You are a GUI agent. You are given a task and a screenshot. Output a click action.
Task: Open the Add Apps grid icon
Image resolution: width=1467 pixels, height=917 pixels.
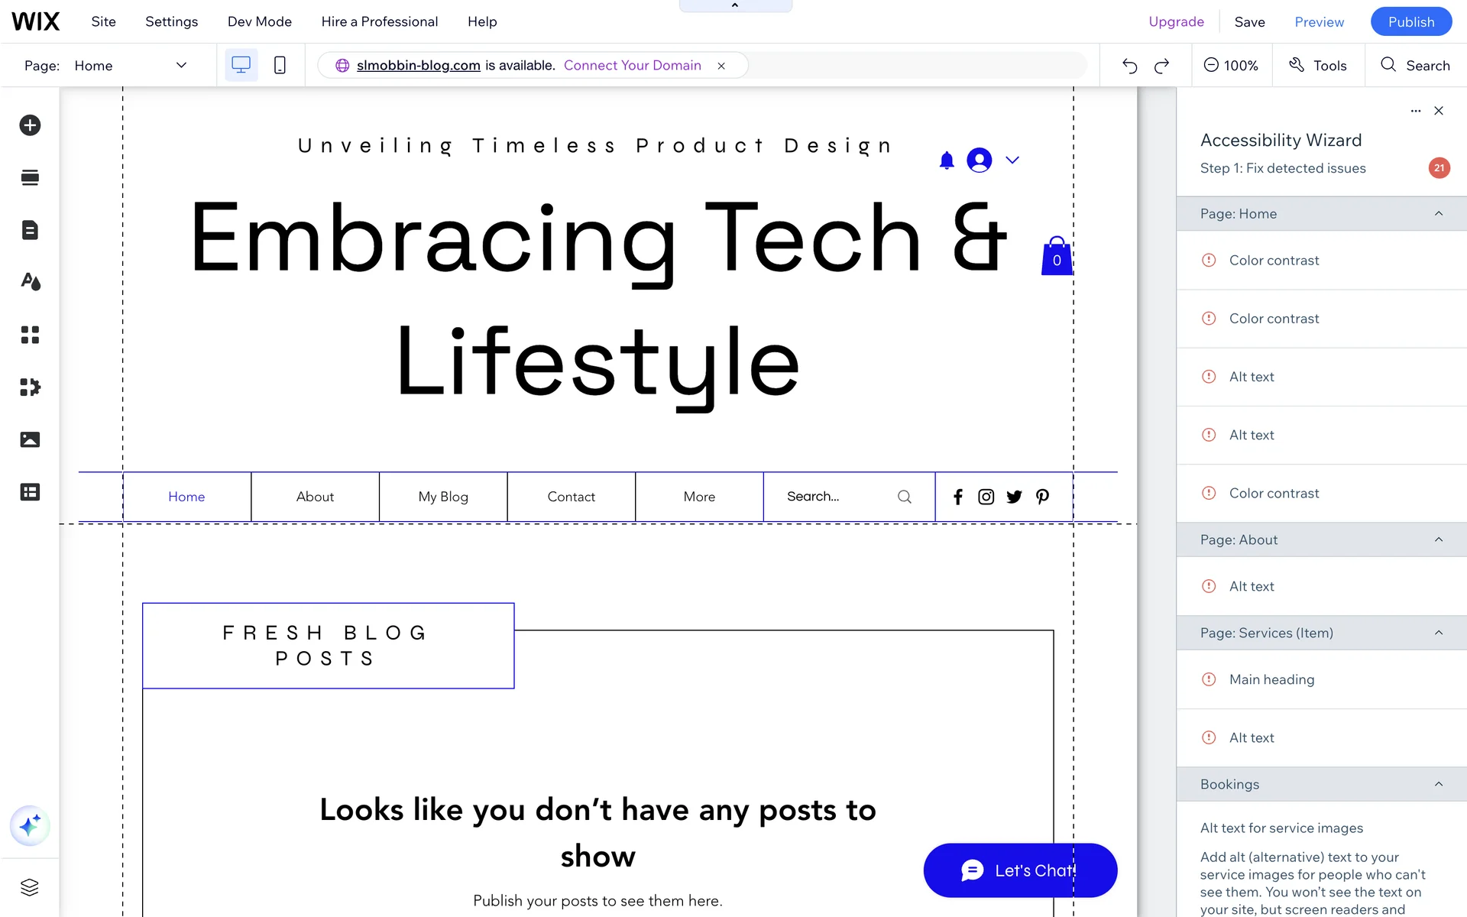(x=30, y=335)
